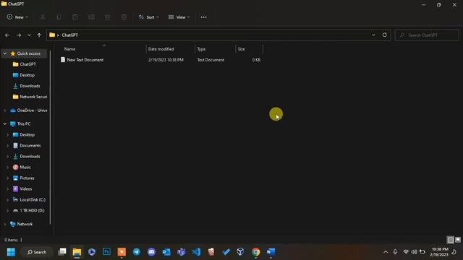Open VirtualBox from the taskbar

tap(241, 252)
